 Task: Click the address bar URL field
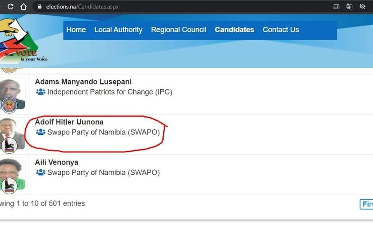coord(171,6)
